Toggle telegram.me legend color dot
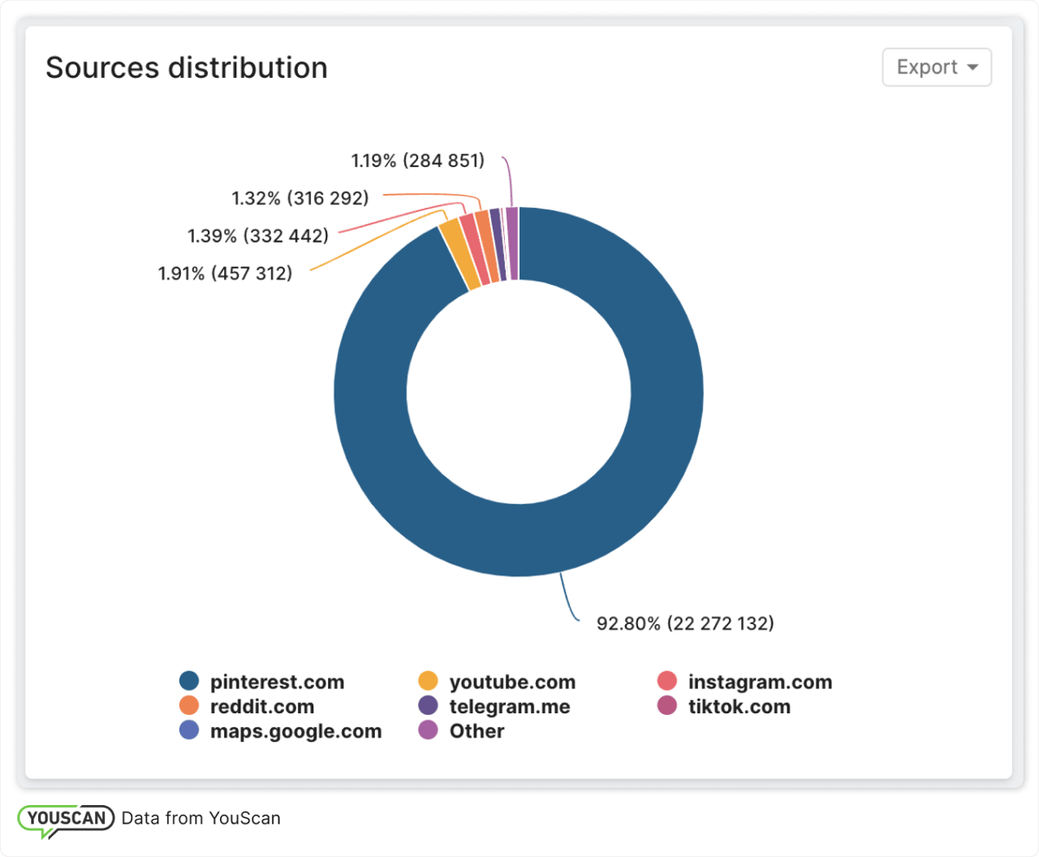This screenshot has height=857, width=1039. [x=428, y=705]
